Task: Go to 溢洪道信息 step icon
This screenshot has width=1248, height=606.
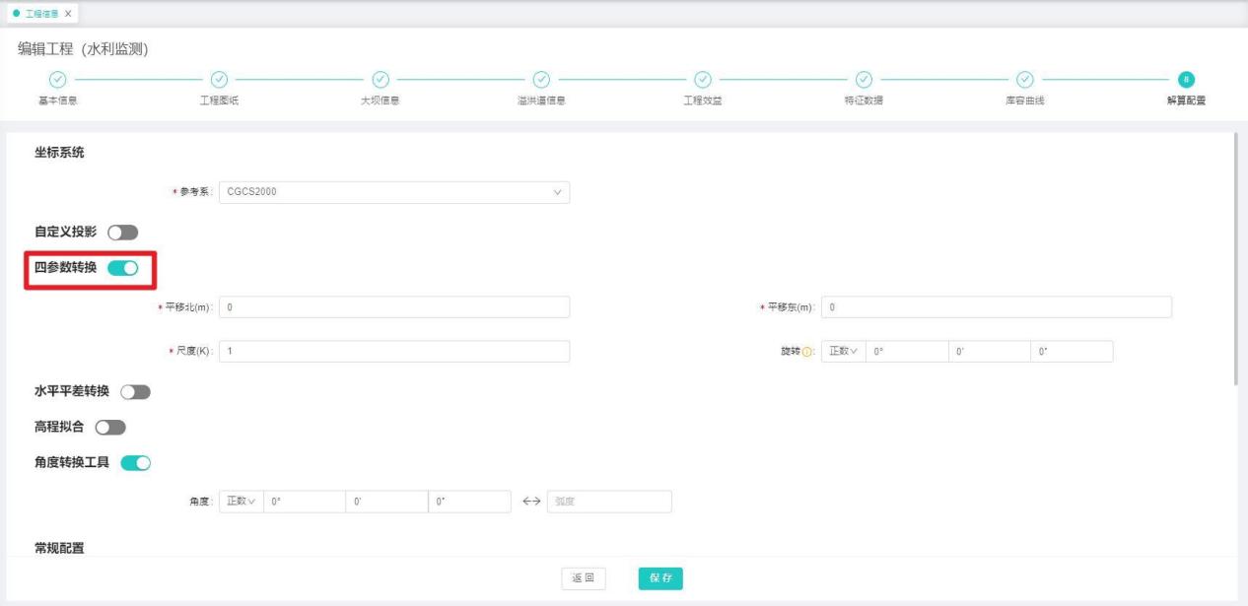Action: (540, 80)
